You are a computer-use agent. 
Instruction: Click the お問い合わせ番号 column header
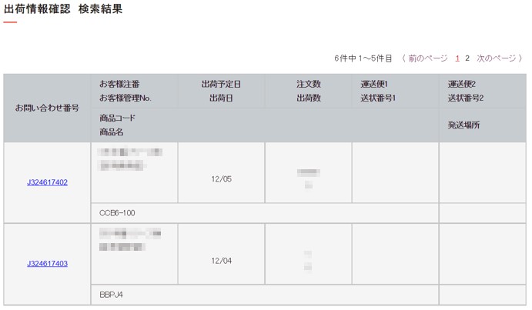click(x=47, y=108)
